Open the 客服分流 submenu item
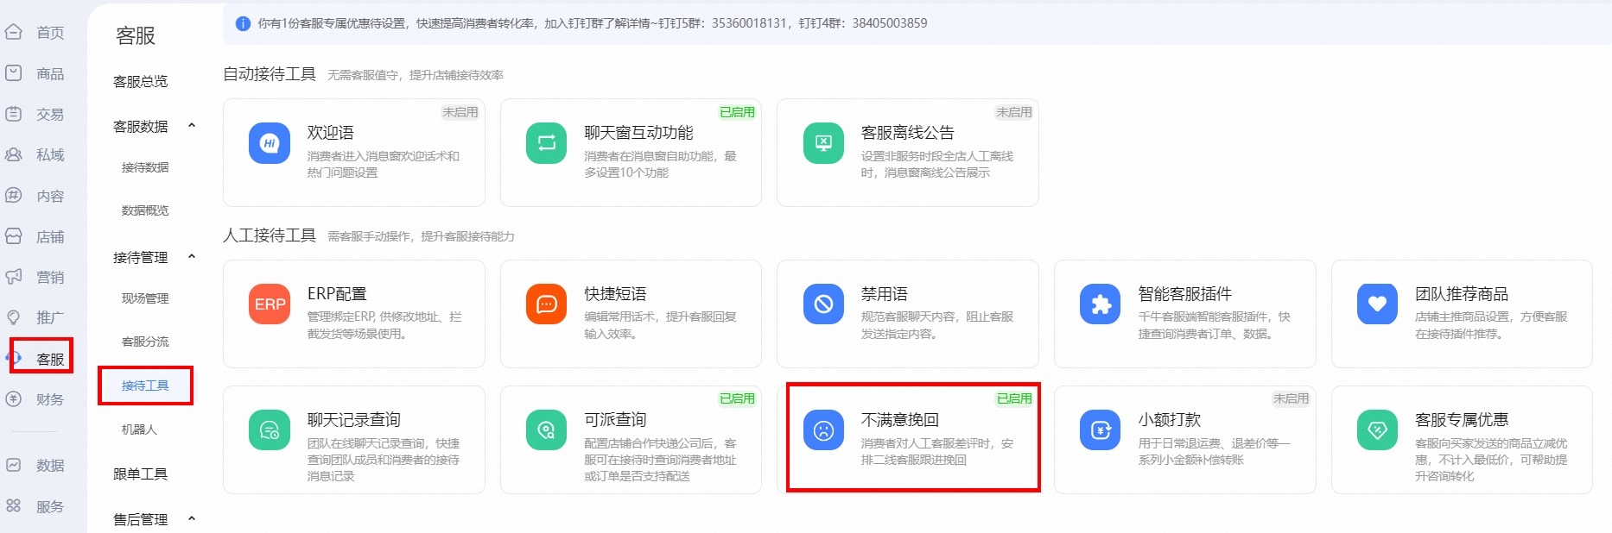 (145, 342)
